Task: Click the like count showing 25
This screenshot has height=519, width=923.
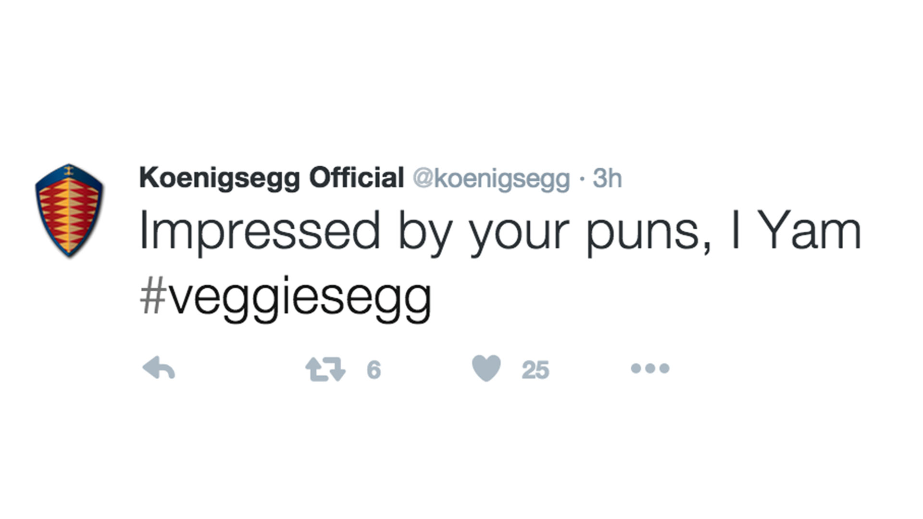Action: (535, 370)
